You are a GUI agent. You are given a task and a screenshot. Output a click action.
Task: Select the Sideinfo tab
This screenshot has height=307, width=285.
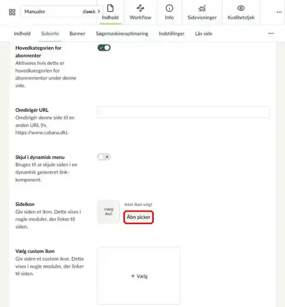50,34
